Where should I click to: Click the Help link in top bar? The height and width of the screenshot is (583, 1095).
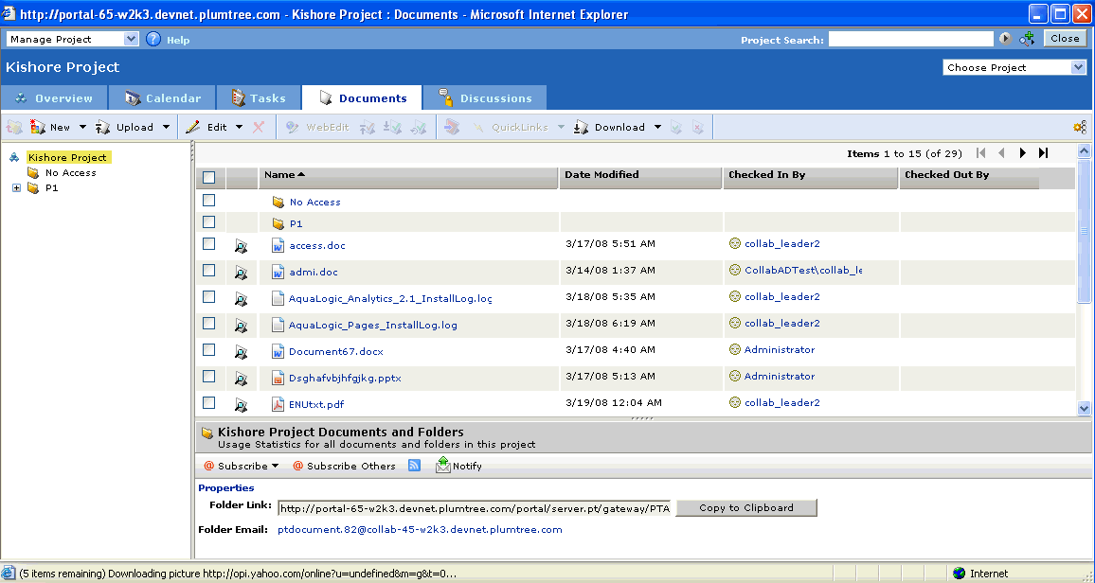[x=178, y=40]
